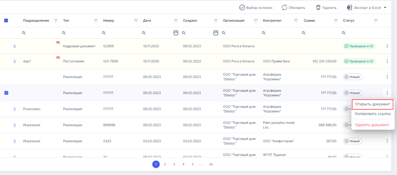Image resolution: width=397 pixels, height=175 pixels.
Task: Click the 1C icon in dep1 row
Action: (58, 58)
